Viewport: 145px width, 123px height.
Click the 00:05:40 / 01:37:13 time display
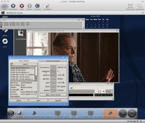[104, 95]
